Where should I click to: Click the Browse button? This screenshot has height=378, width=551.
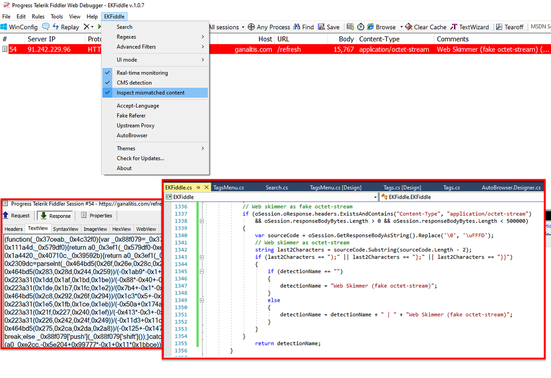click(x=382, y=27)
